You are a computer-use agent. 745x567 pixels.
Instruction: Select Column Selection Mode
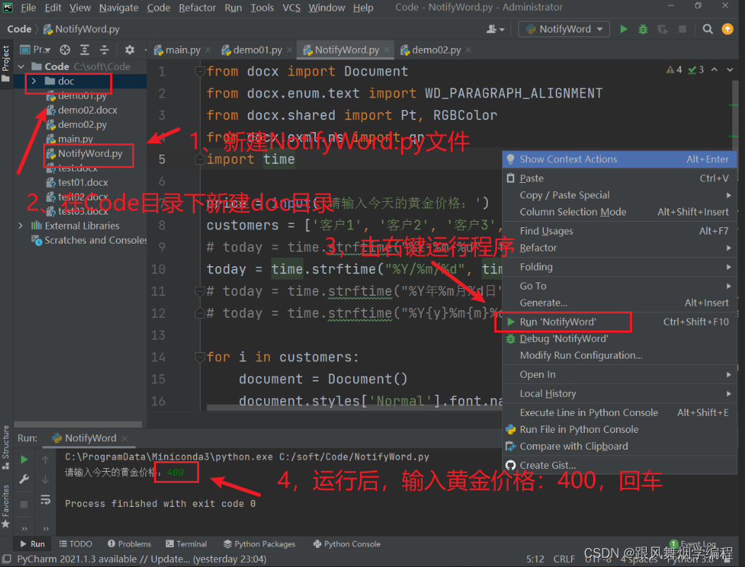click(619, 212)
